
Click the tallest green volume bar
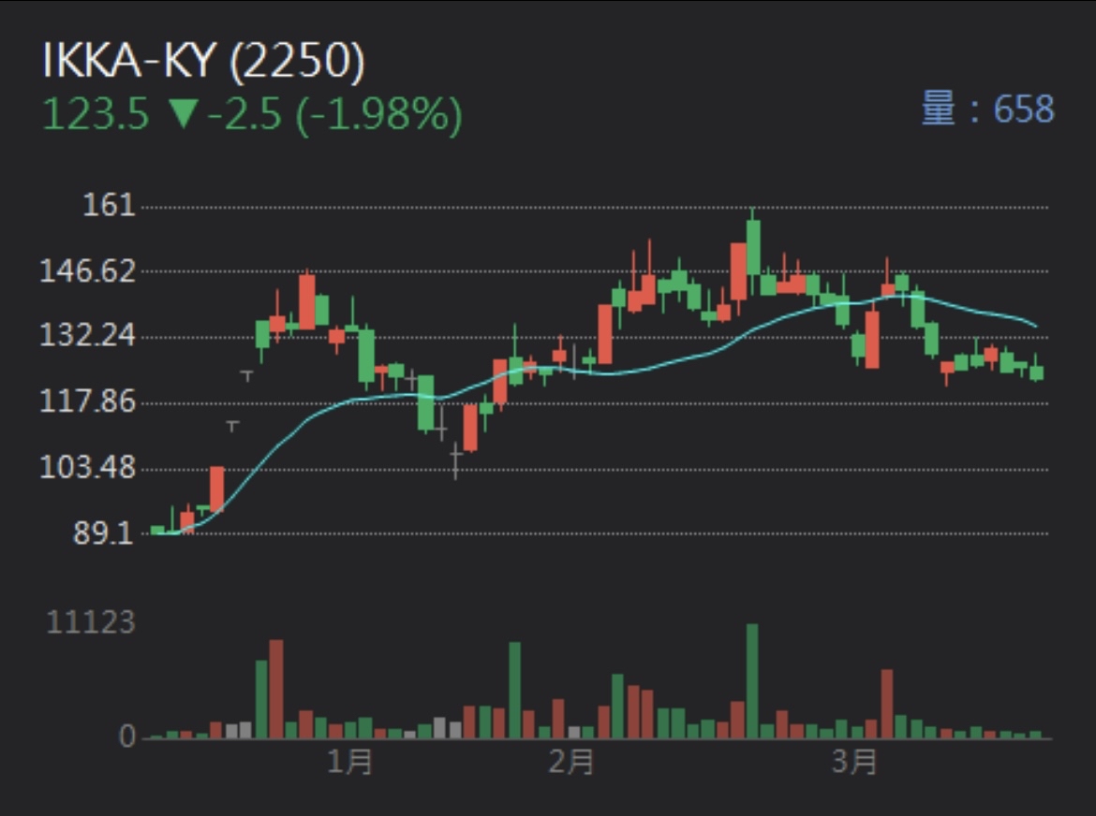(752, 681)
